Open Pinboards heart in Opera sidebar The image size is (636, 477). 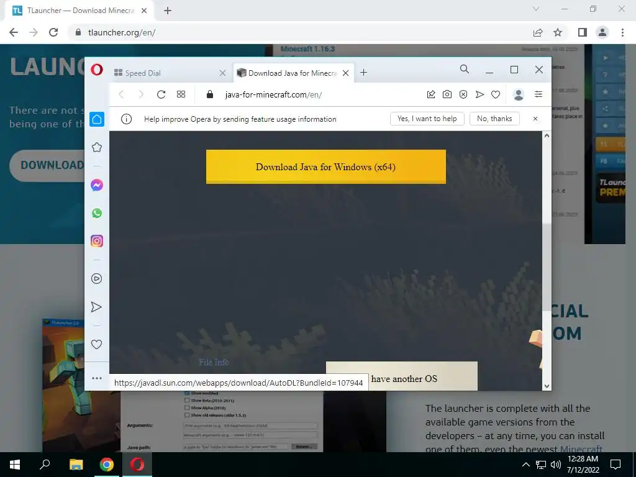point(96,344)
